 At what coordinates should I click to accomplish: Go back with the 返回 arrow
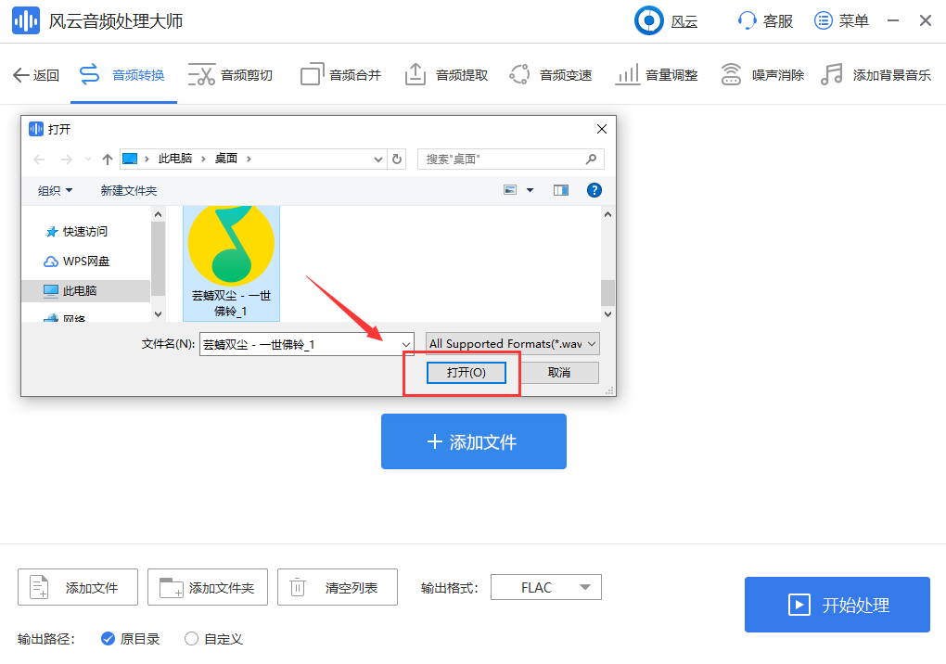(x=35, y=75)
